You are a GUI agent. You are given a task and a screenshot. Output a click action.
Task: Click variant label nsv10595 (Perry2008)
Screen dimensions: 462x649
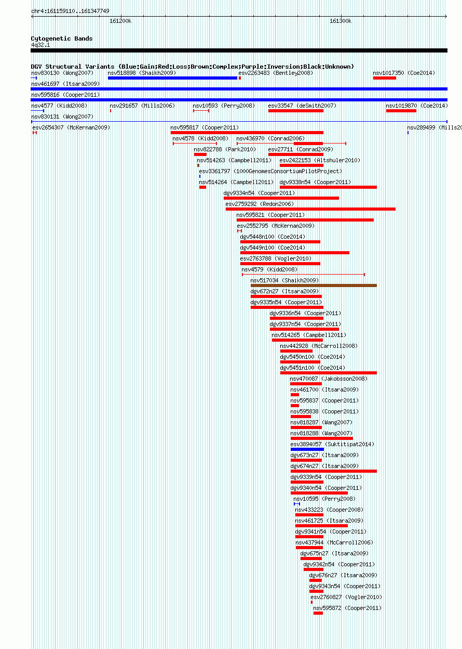point(324,499)
